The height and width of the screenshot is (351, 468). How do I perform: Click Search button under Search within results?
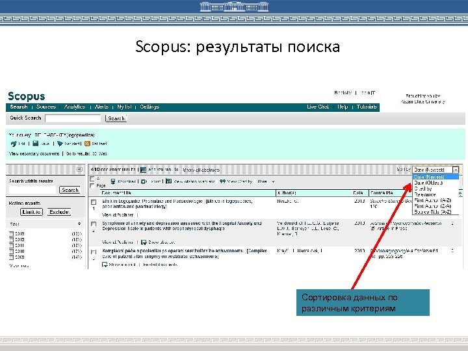[x=70, y=190]
